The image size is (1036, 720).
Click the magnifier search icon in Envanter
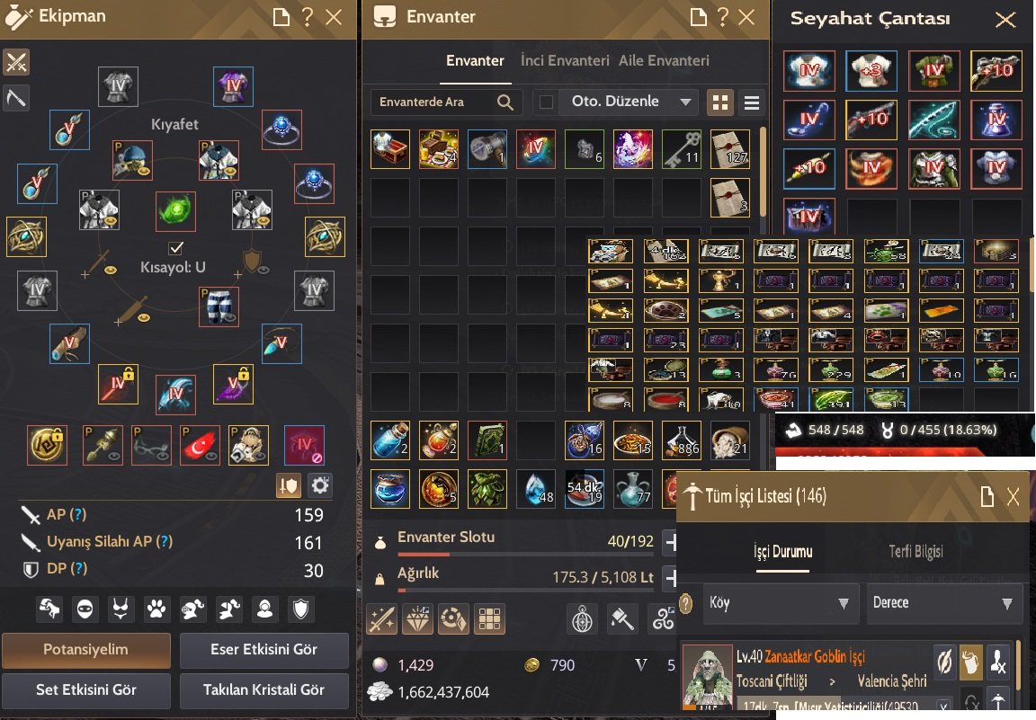[x=505, y=102]
